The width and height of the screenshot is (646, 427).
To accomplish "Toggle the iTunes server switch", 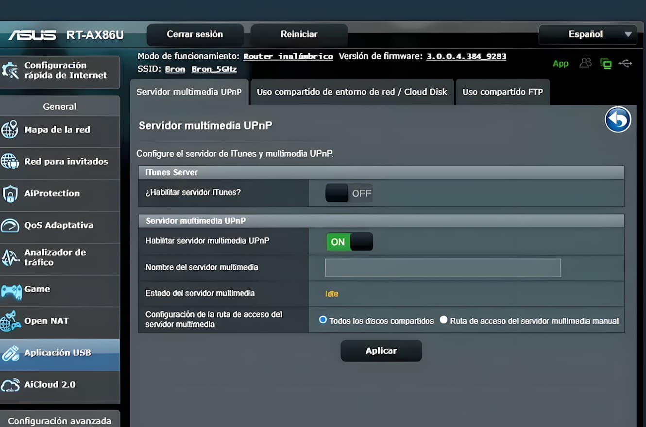I will 349,193.
